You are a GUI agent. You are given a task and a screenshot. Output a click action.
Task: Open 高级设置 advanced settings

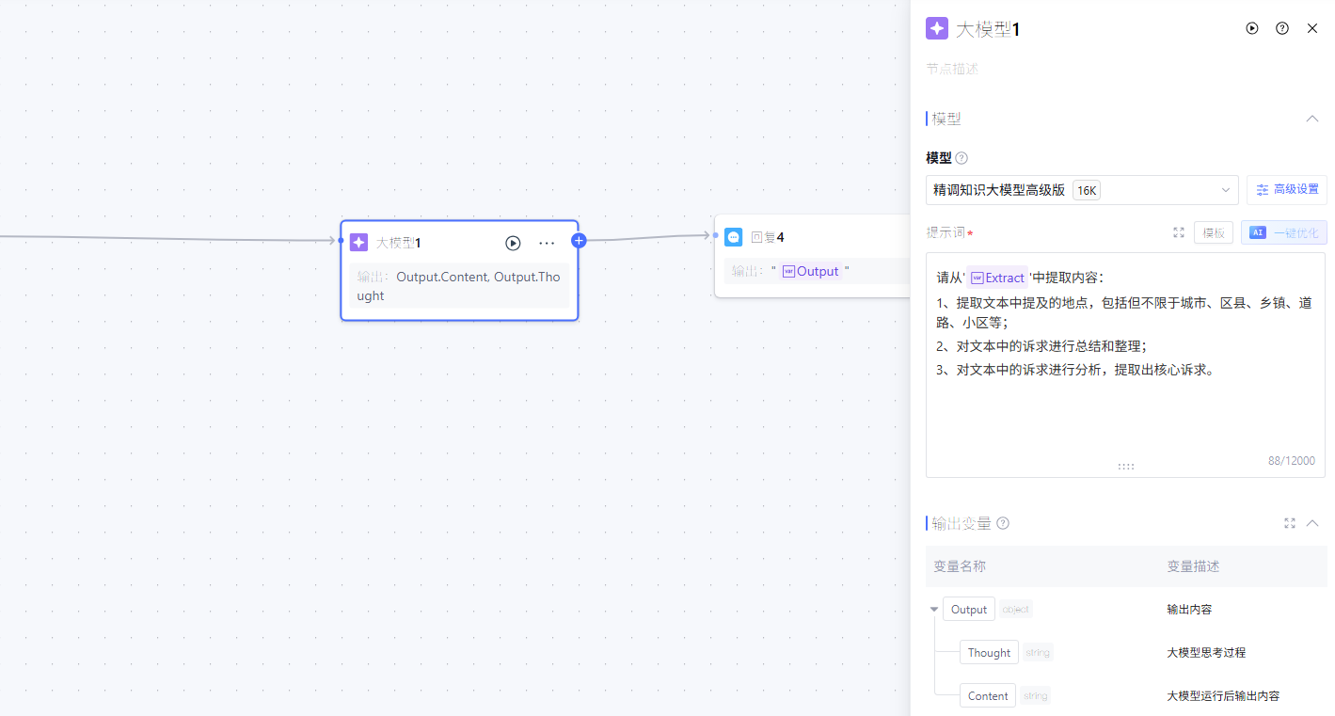1286,190
